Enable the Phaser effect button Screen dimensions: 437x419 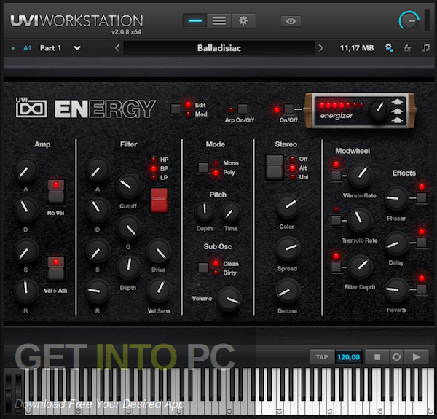tap(422, 197)
